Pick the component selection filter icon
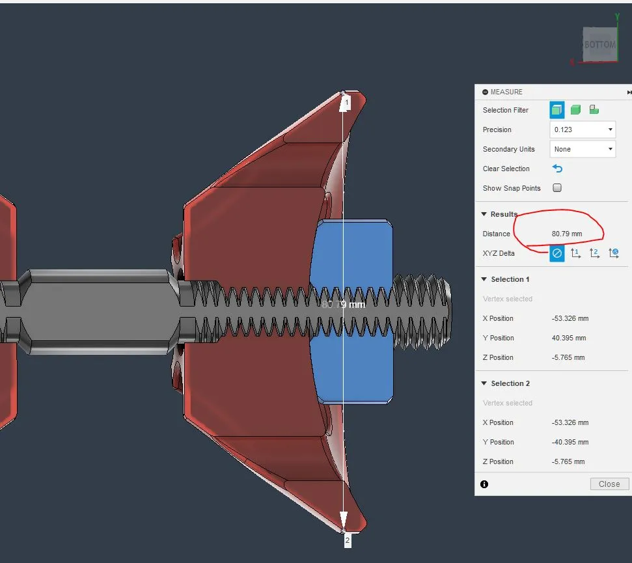632x563 pixels. 594,110
